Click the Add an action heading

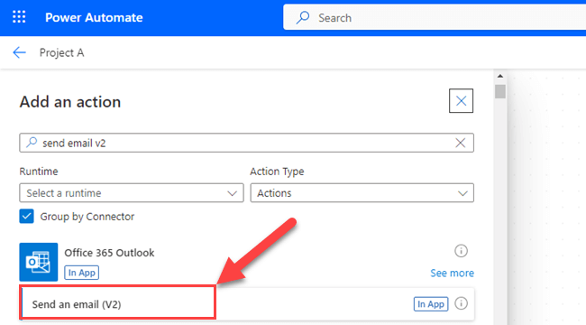point(70,102)
